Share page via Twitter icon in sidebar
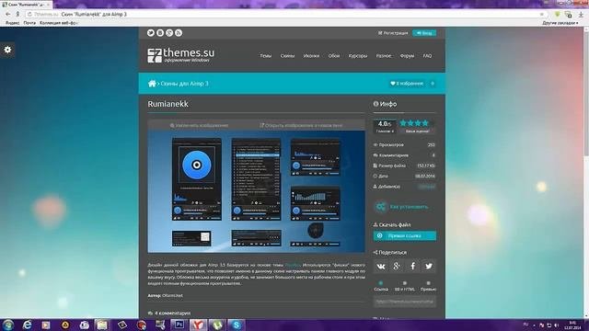This screenshot has height=331, width=589. 429,267
